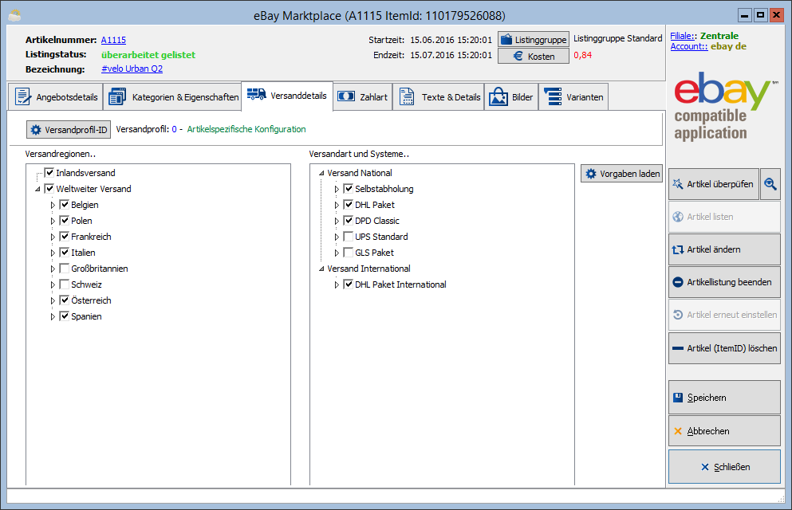This screenshot has width=792, height=510.
Task: Expand the Frankreich tree node
Action: [x=53, y=237]
